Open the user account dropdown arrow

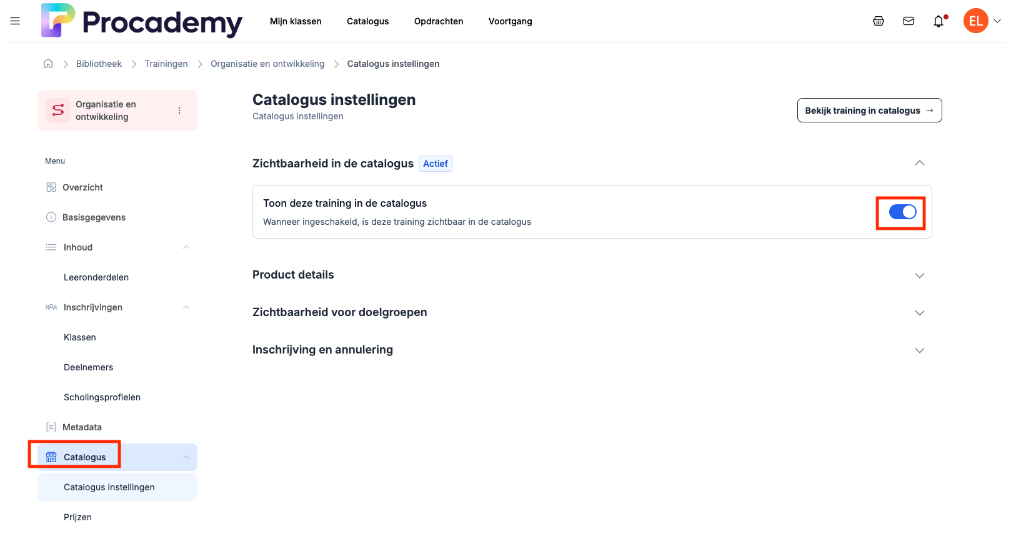tap(997, 21)
